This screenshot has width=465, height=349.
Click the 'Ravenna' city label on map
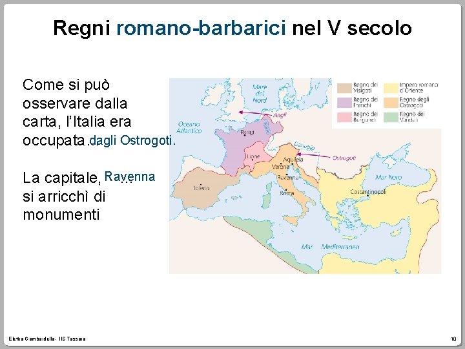pos(287,178)
